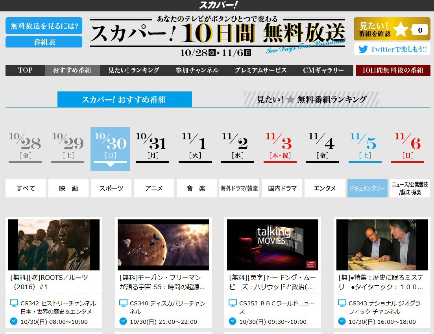Open Twitterで楽しもう!! link
Viewport: 434px width, 334px height.
click(392, 49)
